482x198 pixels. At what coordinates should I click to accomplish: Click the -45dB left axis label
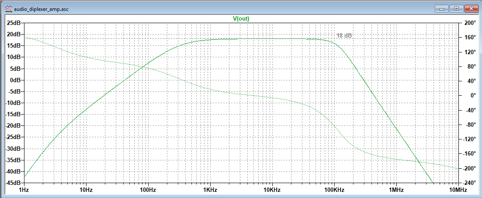coord(13,183)
